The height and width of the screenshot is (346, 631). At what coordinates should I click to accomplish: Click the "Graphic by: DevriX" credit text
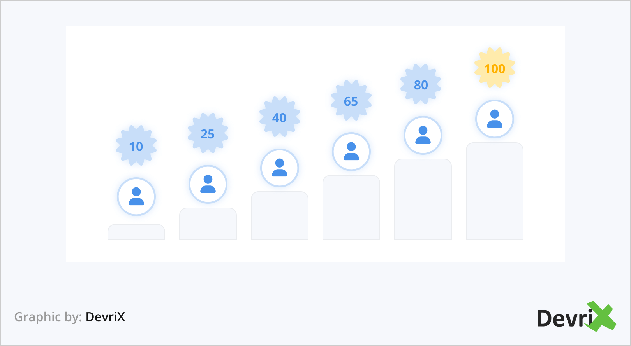point(70,317)
